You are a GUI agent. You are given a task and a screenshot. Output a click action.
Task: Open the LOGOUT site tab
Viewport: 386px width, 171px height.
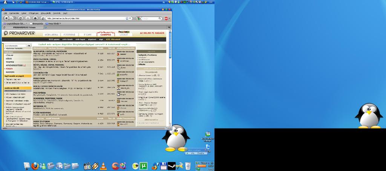pyautogui.click(x=124, y=35)
